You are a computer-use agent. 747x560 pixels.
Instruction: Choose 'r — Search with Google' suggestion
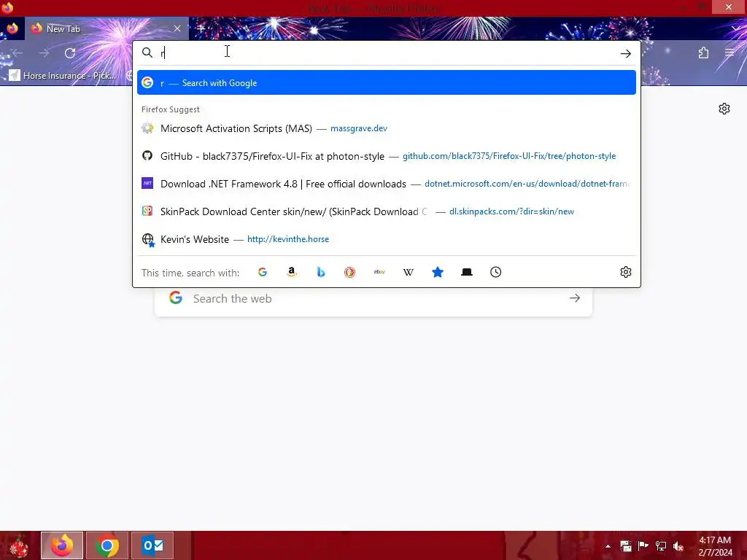pyautogui.click(x=387, y=82)
